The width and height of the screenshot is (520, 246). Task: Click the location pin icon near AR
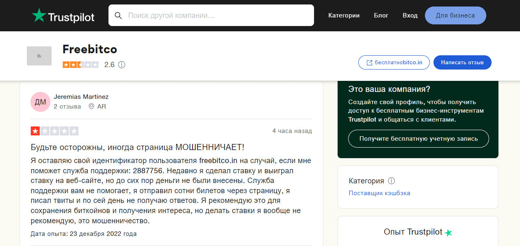pos(91,107)
